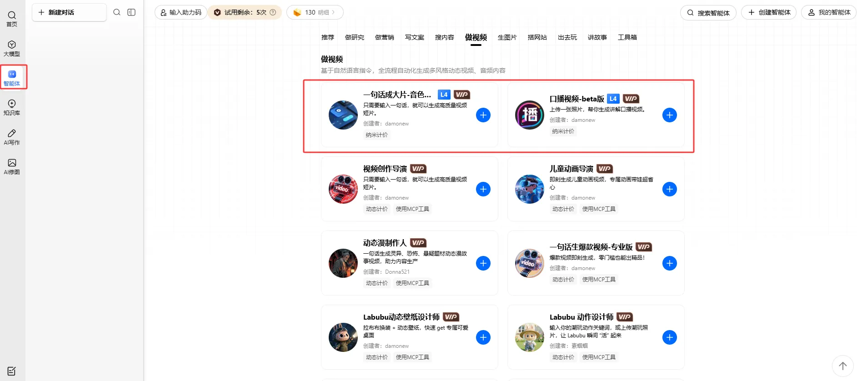Image resolution: width=857 pixels, height=381 pixels.
Task: Click the search conversations magnifier icon
Action: [117, 12]
